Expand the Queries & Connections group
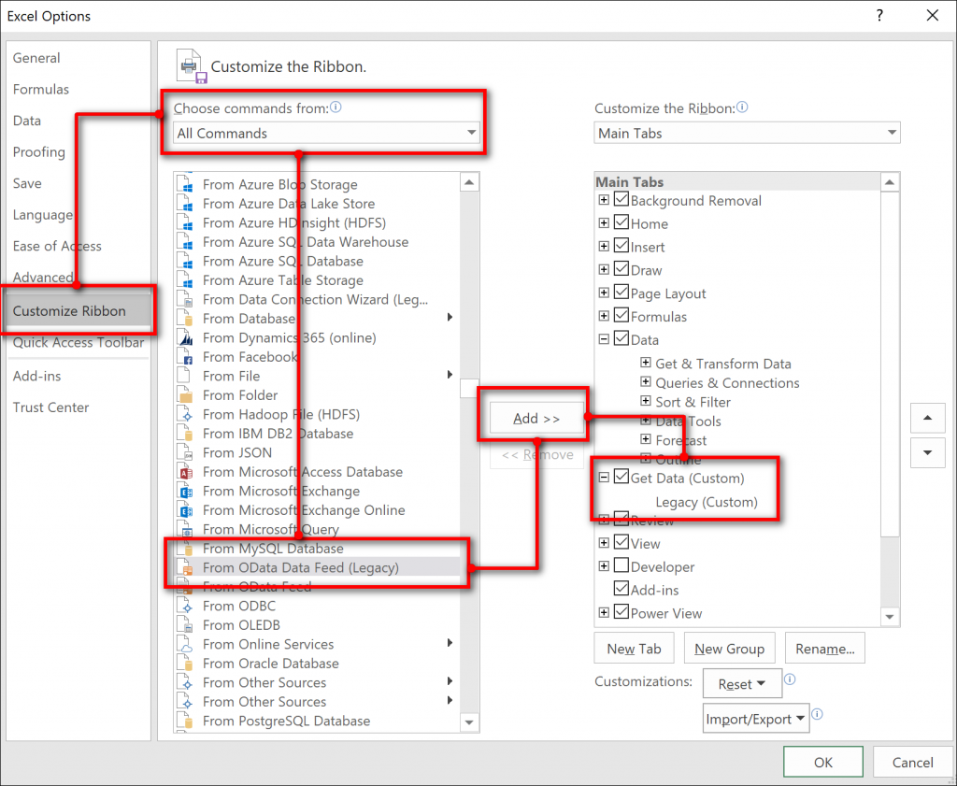 coord(645,382)
